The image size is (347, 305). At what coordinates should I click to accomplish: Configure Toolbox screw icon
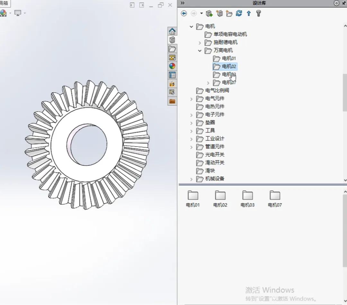tap(258, 13)
